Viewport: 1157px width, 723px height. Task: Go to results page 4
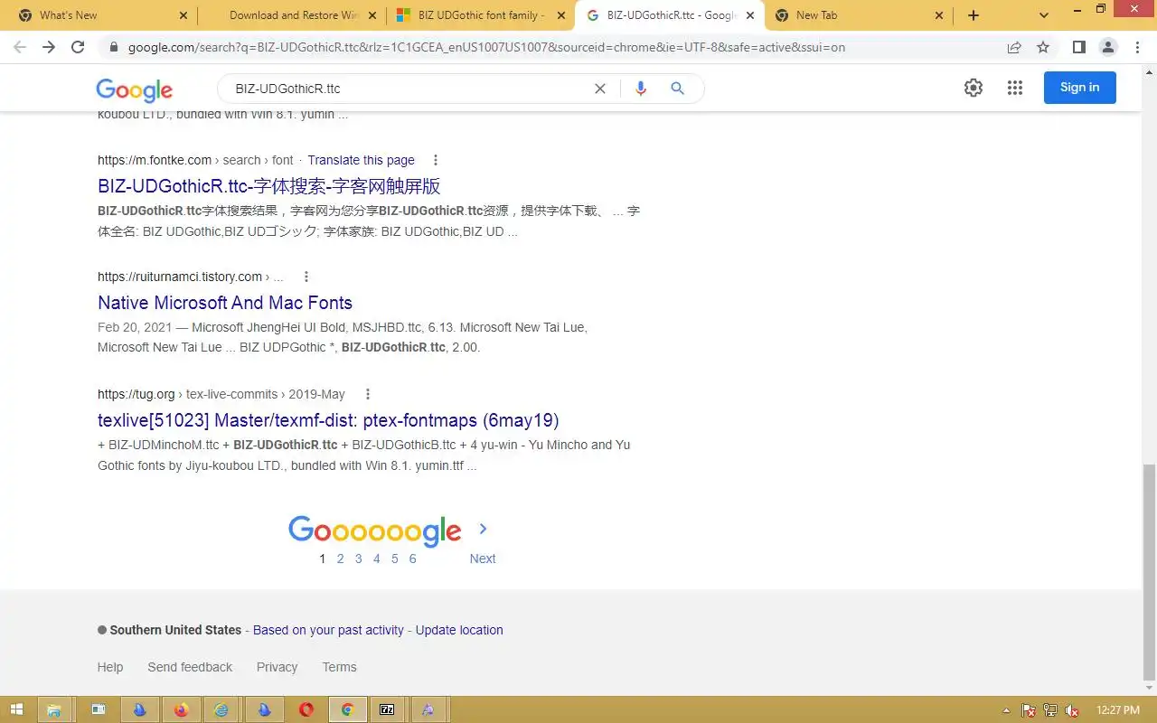pyautogui.click(x=377, y=559)
